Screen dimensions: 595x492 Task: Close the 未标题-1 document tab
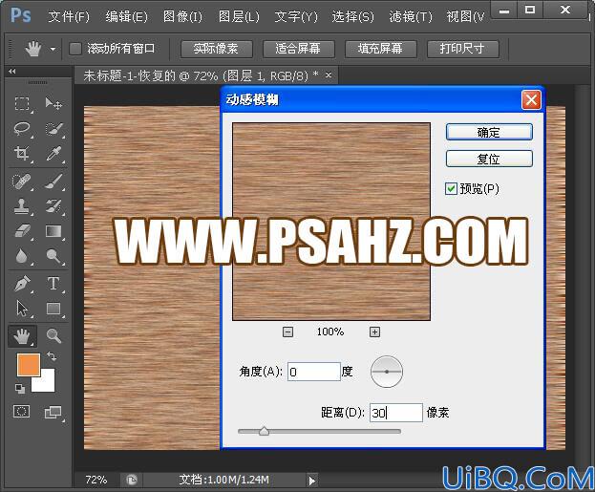point(329,75)
